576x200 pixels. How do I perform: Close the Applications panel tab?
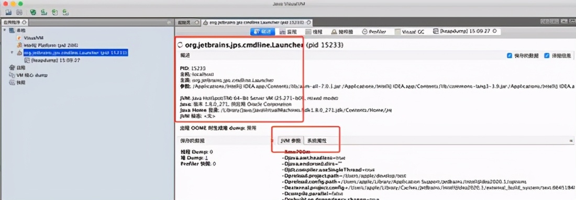(24, 23)
